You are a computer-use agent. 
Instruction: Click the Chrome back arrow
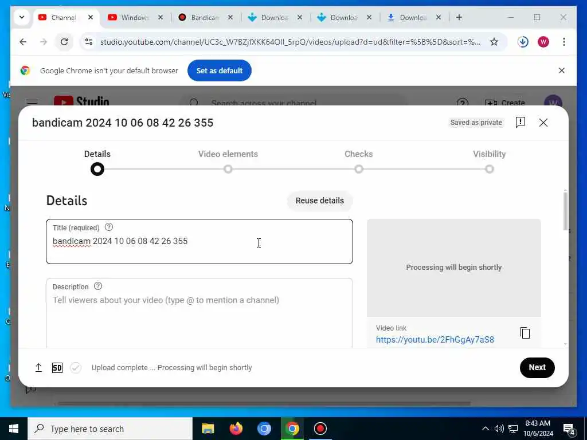click(x=23, y=42)
